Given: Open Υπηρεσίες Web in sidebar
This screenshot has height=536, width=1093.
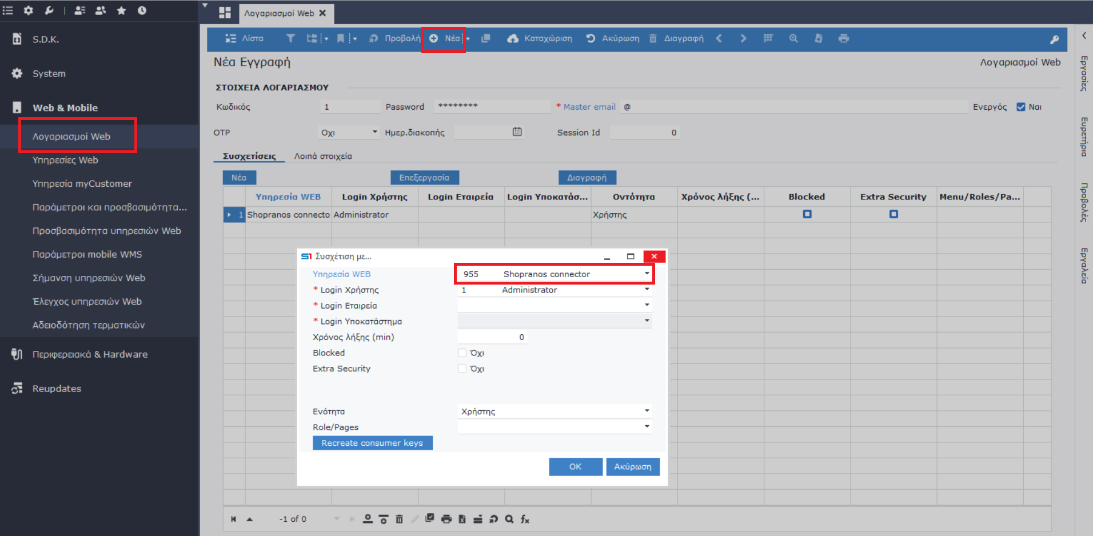Looking at the screenshot, I should pyautogui.click(x=65, y=160).
